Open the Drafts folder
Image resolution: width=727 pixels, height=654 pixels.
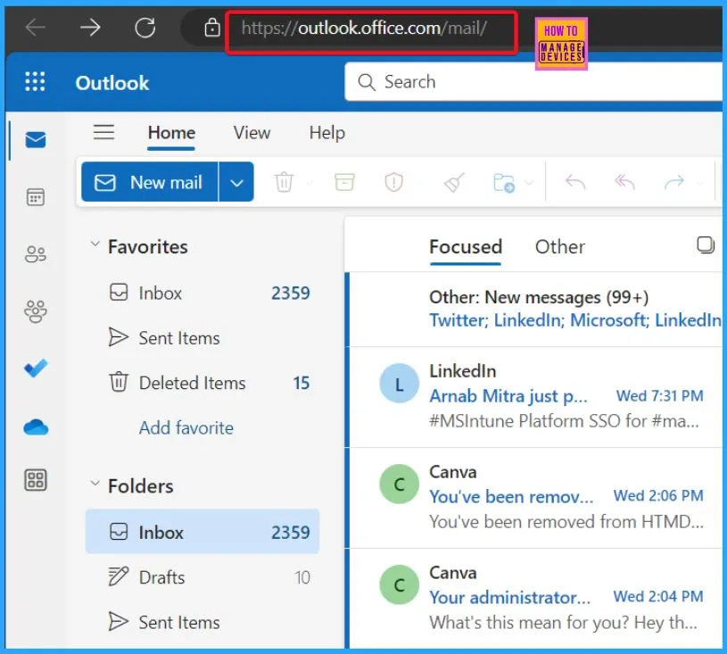point(202,577)
